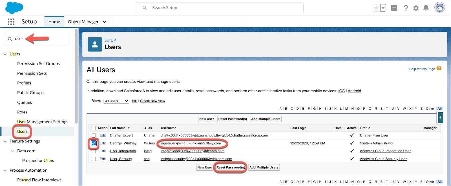The height and width of the screenshot is (186, 451).
Task: Switch to the Object Manager tab
Action: coord(83,22)
